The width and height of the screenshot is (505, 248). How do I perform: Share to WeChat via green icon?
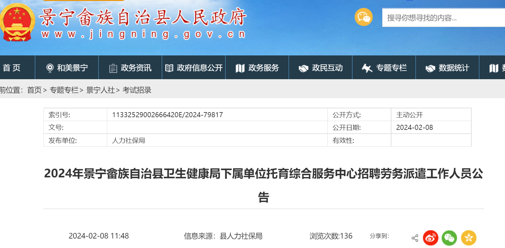pos(449,238)
